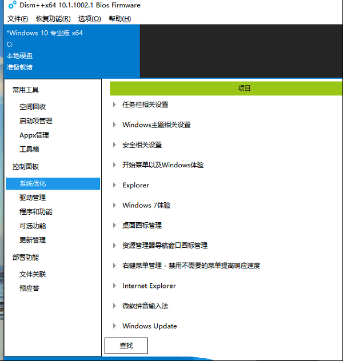Click the 资源管理器导航窗口图标管理 row label
Viewport: 343px width, 361px height.
coord(165,246)
